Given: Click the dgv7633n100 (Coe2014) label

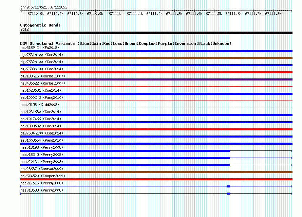Looking at the screenshot, I should (x=42, y=69).
